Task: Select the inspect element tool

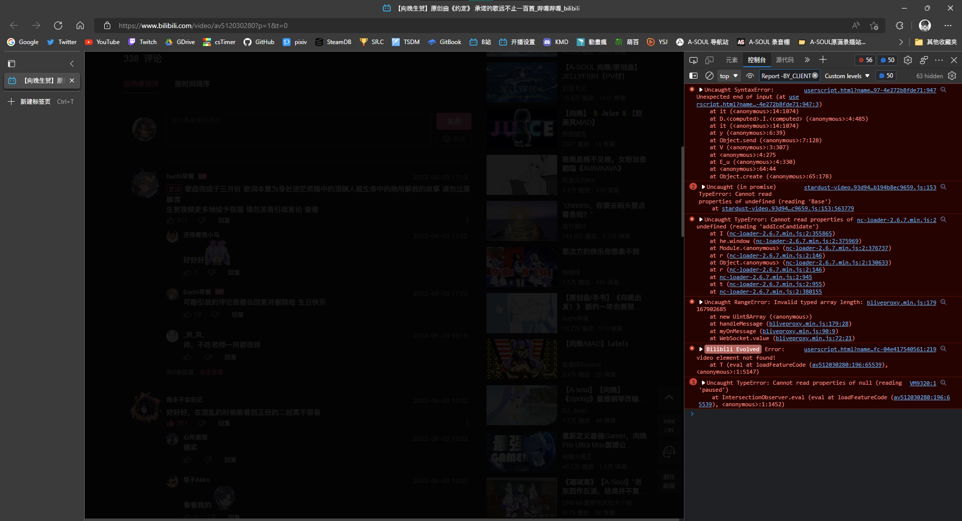Action: [693, 60]
